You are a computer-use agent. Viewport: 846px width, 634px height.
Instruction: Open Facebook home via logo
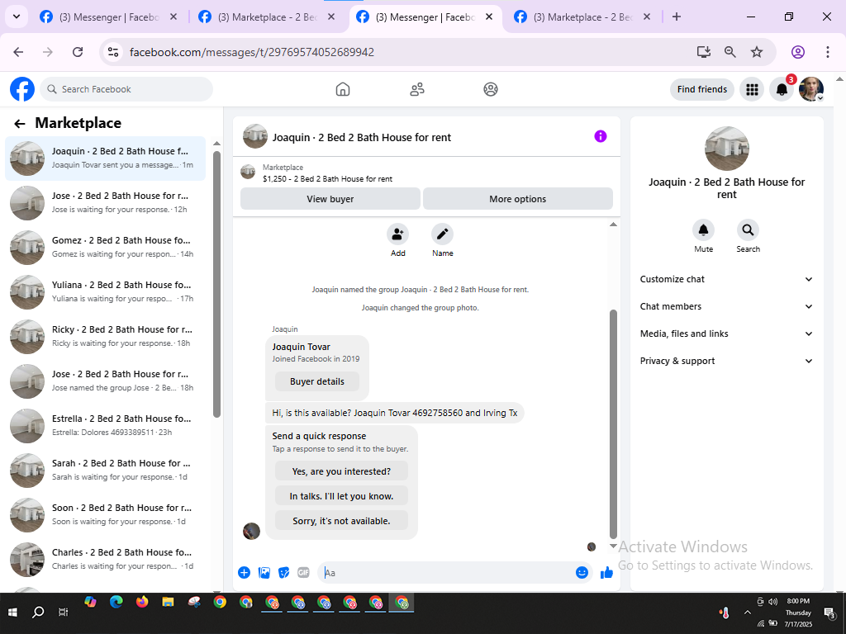(x=22, y=89)
